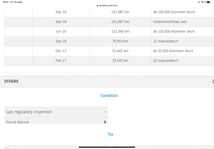Select the 'de 150.000 kilometer beurt' entry
Screen dimensions: 214x149
coord(174,12)
